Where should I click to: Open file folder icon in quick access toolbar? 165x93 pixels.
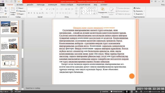point(19,2)
